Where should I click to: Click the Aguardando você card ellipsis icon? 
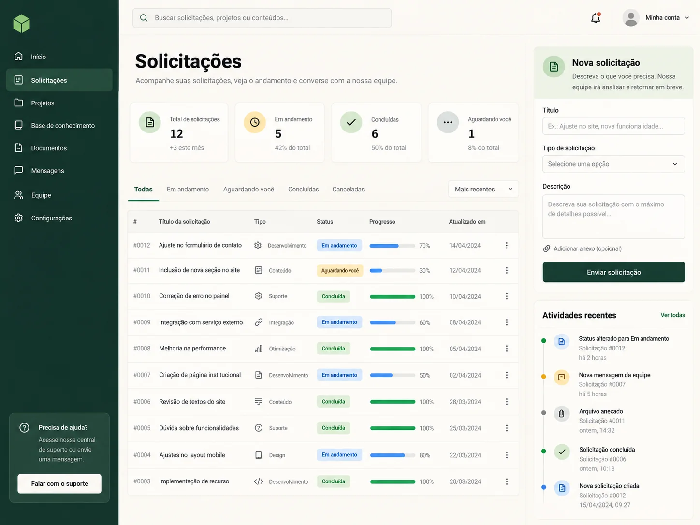coord(448,122)
